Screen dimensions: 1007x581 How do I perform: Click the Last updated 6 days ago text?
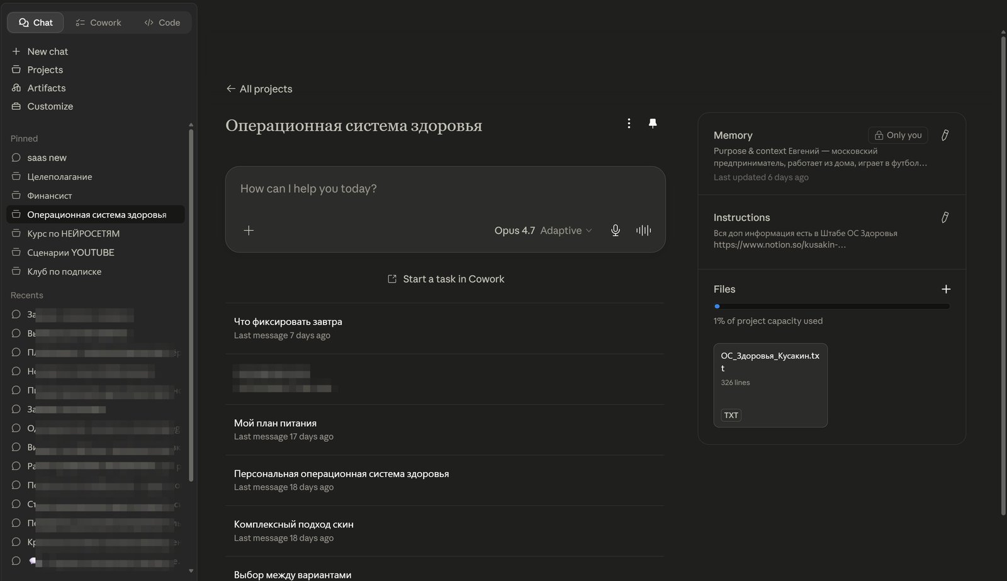[761, 178]
